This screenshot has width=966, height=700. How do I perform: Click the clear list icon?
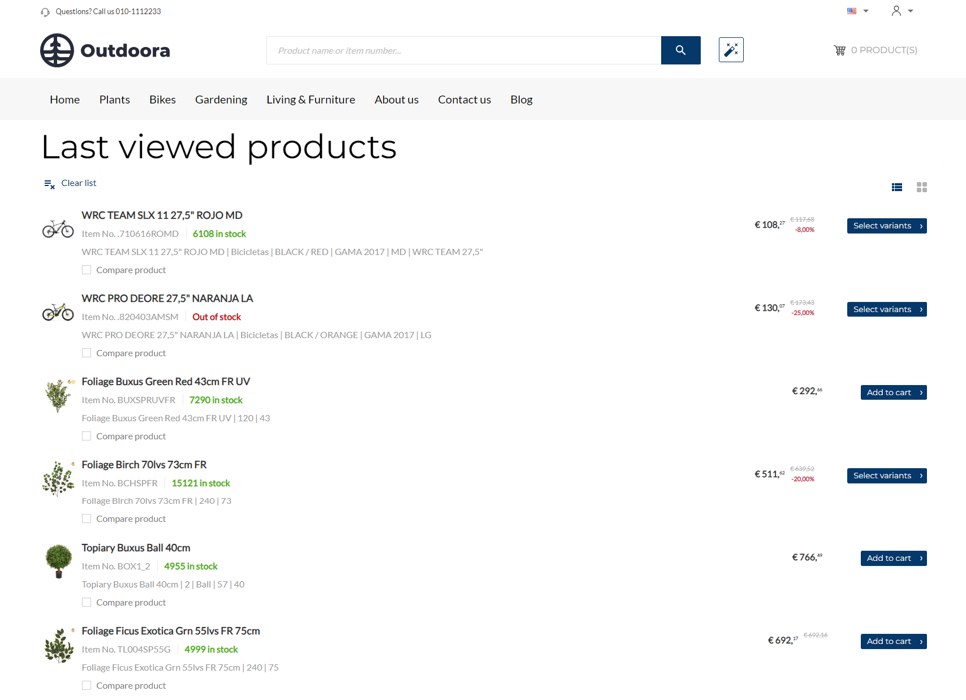pos(50,184)
